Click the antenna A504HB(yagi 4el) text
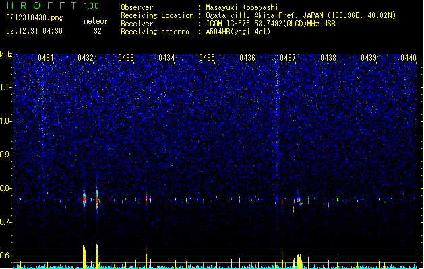Viewport: 424px width, 269px height. [238, 32]
